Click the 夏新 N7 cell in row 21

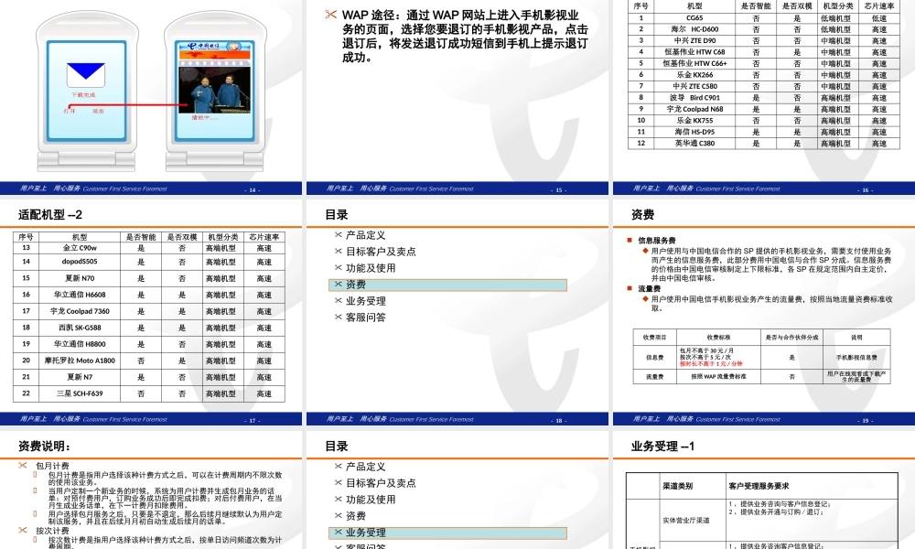coord(80,377)
